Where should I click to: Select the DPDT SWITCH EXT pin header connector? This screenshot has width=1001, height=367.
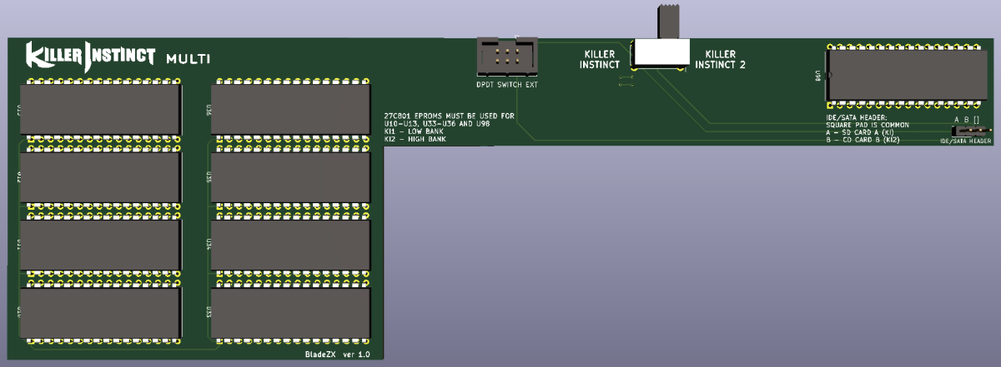tap(508, 58)
